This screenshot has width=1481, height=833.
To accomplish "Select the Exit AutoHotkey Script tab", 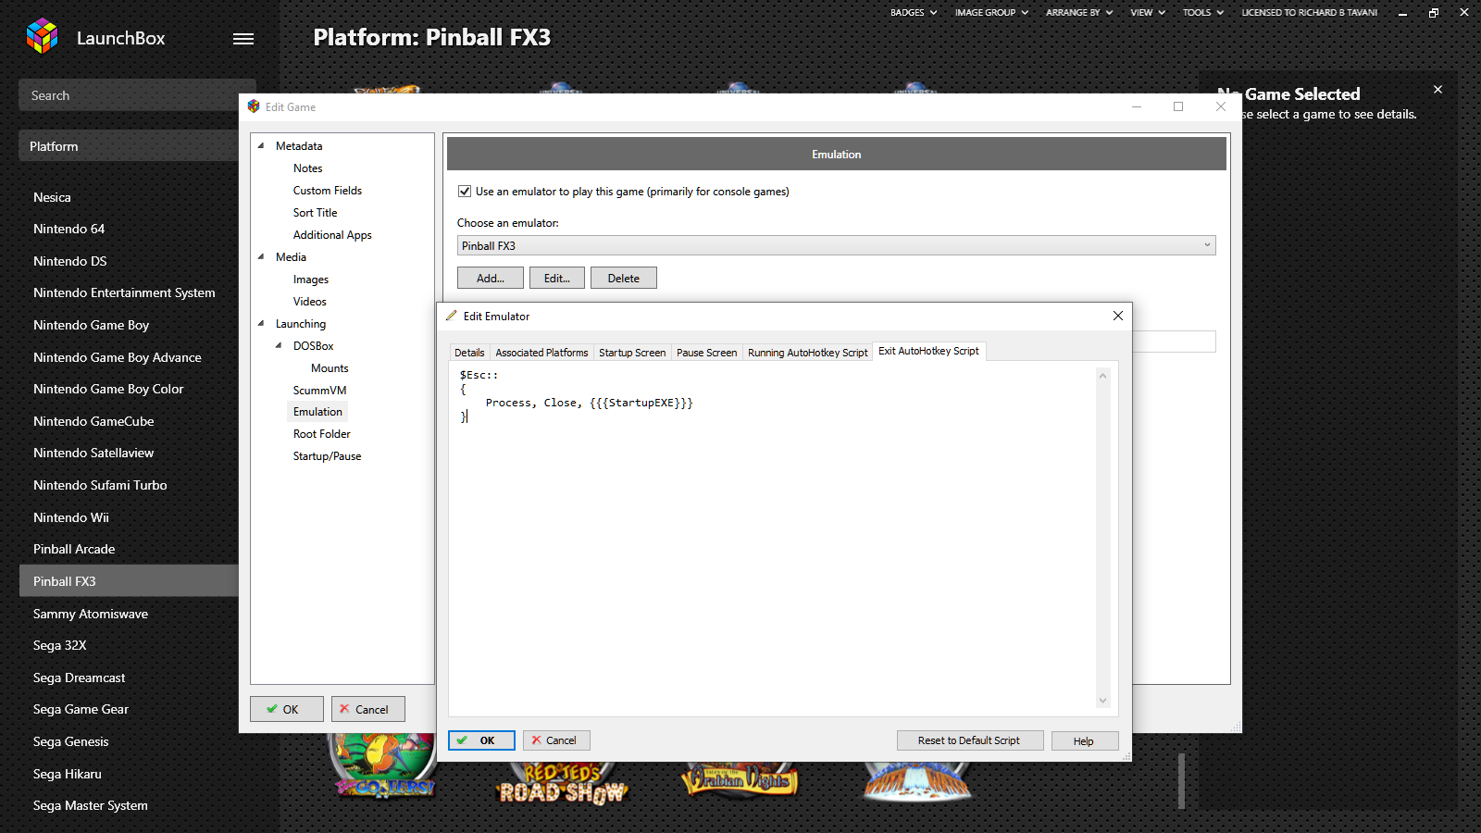I will coord(928,351).
